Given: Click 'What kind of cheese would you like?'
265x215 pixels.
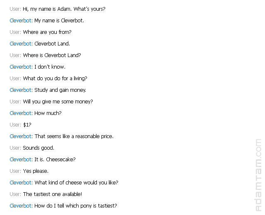Looking at the screenshot, I should (76, 183).
